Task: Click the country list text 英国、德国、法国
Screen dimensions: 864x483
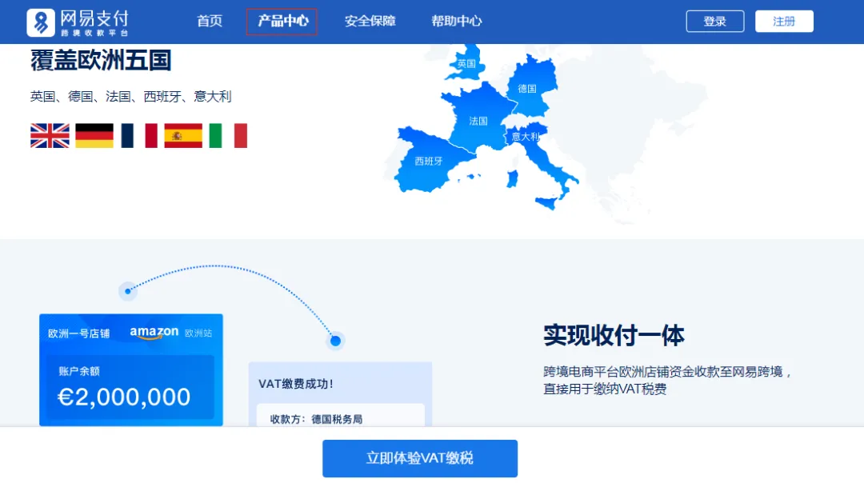Action: [130, 97]
